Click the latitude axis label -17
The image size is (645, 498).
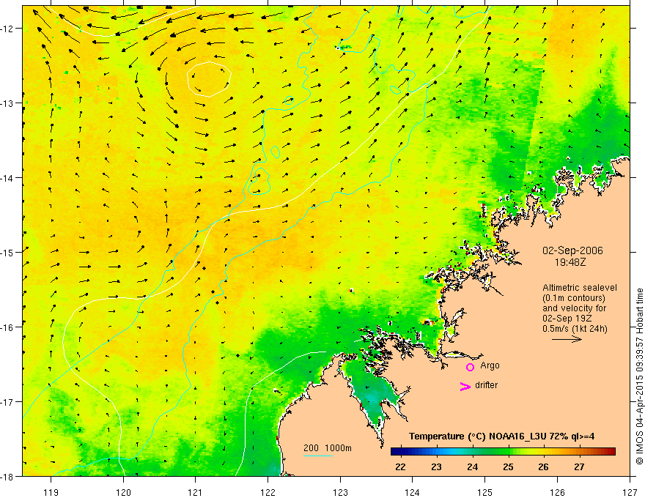point(8,401)
